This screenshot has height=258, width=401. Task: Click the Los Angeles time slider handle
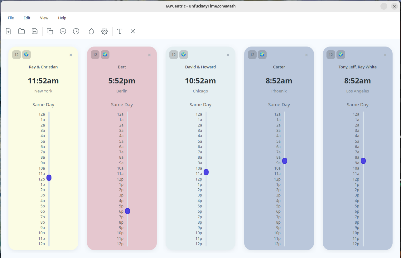point(363,161)
